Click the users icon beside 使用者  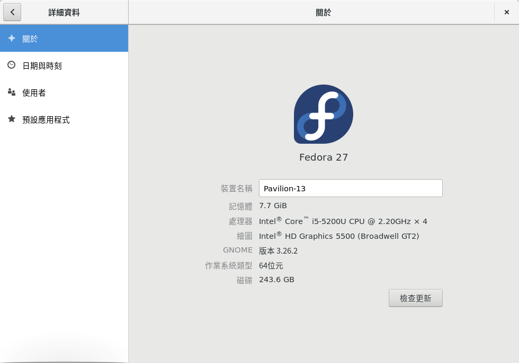12,92
